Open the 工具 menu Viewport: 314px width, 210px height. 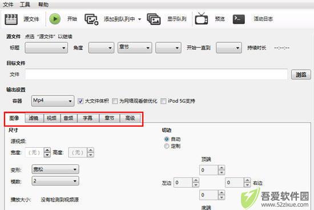coord(25,5)
